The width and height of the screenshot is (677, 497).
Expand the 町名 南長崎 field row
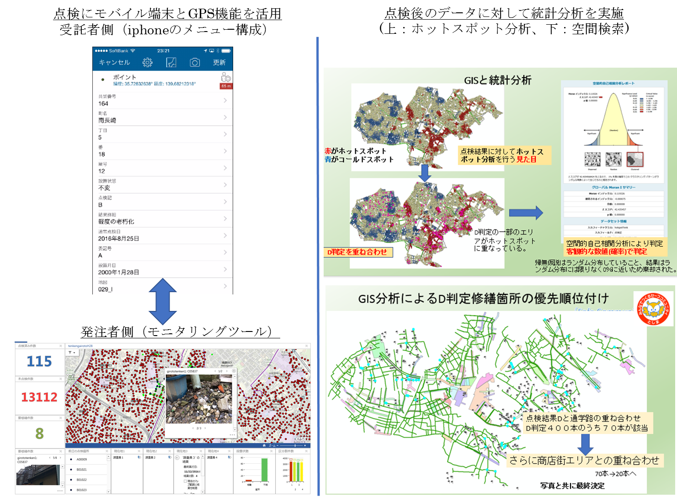(x=225, y=118)
